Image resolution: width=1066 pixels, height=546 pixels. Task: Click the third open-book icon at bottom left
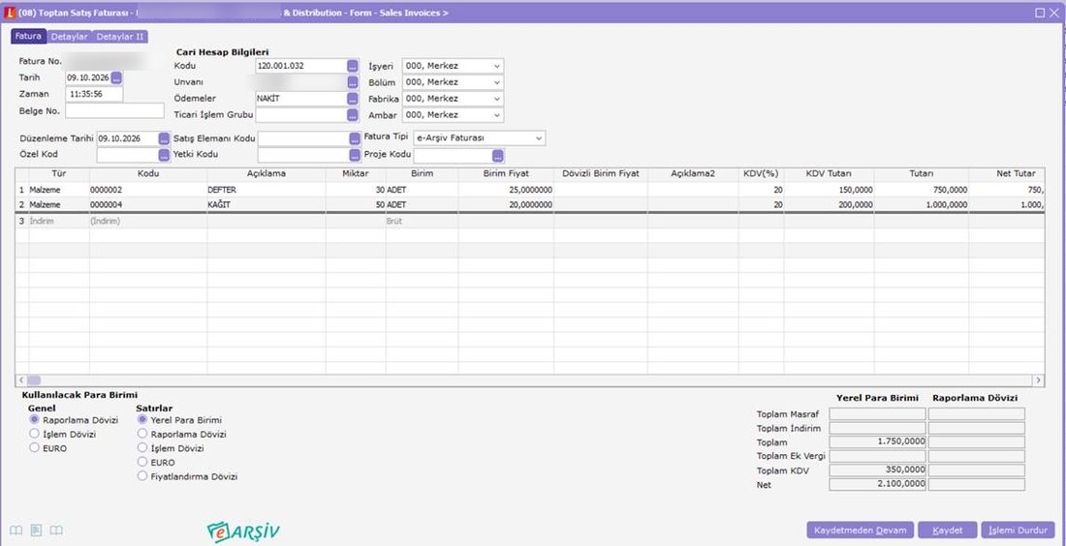(x=57, y=531)
